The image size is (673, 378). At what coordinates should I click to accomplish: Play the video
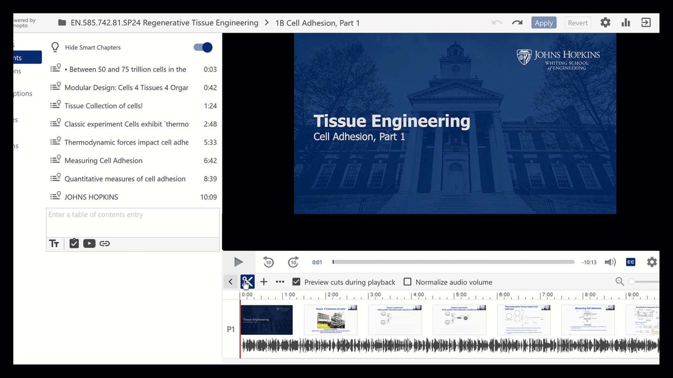[x=238, y=262]
